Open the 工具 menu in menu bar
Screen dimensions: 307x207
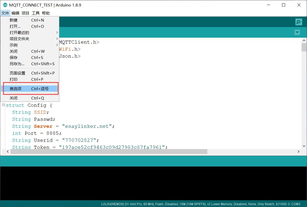[36, 13]
